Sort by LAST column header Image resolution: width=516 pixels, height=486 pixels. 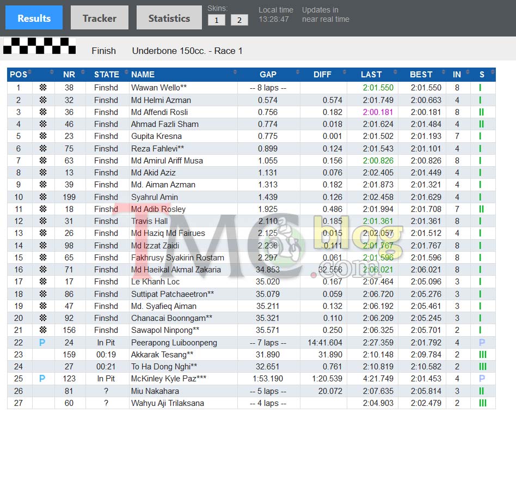point(371,75)
